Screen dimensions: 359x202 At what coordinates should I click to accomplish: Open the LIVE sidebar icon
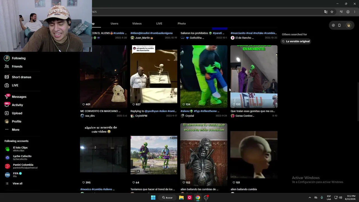point(7,85)
